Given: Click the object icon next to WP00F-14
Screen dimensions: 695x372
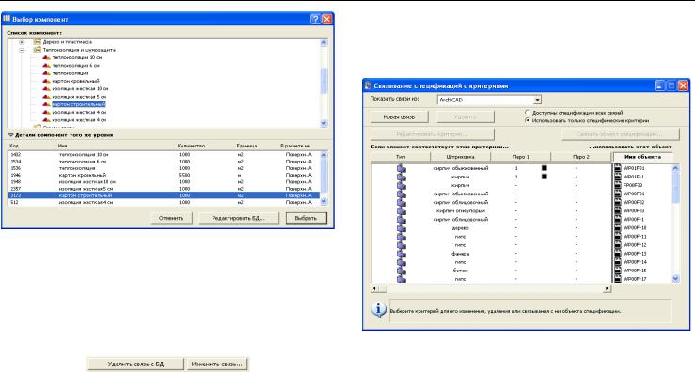Looking at the screenshot, I should click(x=618, y=262).
